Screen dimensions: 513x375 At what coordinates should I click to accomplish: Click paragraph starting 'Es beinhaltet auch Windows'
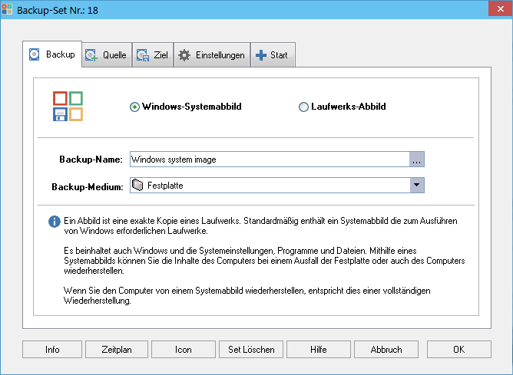[264, 261]
